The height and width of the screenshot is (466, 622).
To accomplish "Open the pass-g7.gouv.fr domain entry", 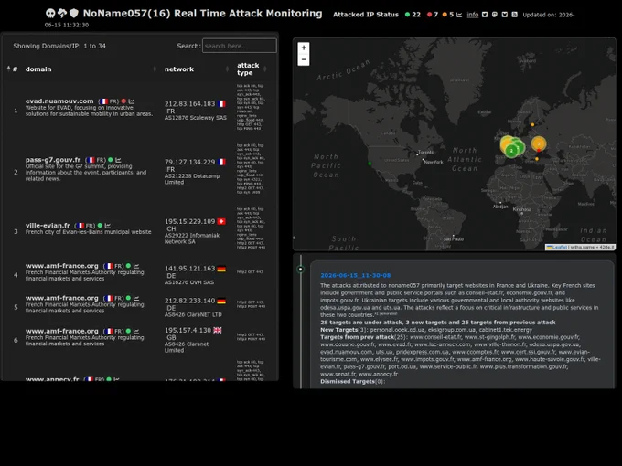I will pos(53,160).
